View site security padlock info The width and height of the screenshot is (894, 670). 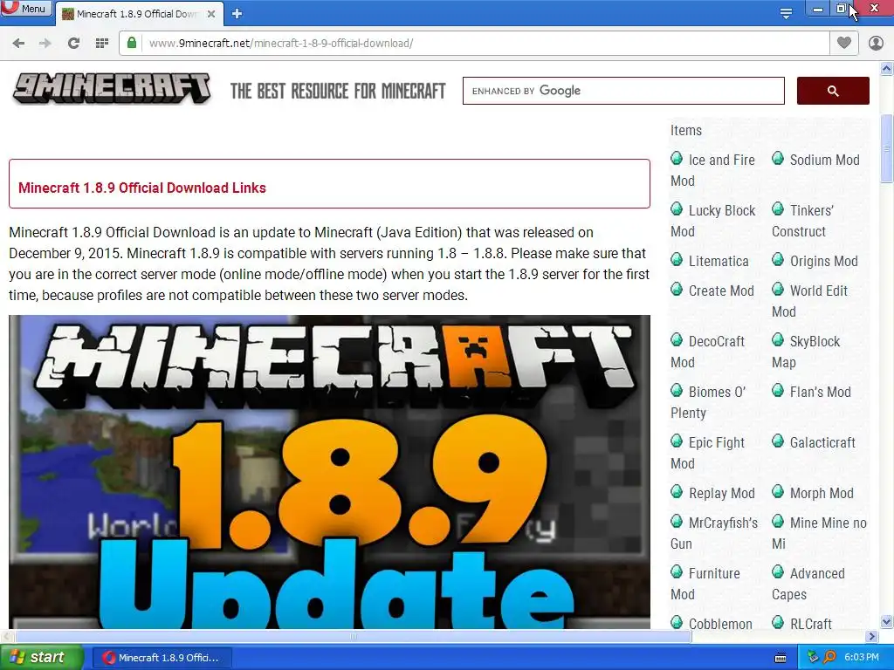[132, 43]
